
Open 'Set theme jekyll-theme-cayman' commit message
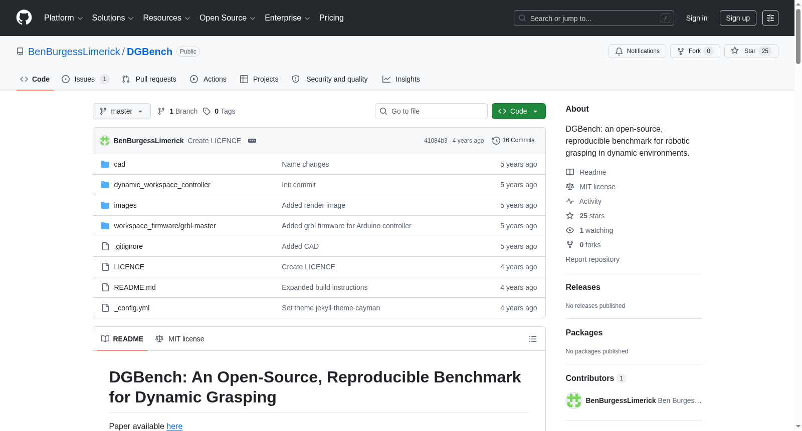click(x=331, y=308)
